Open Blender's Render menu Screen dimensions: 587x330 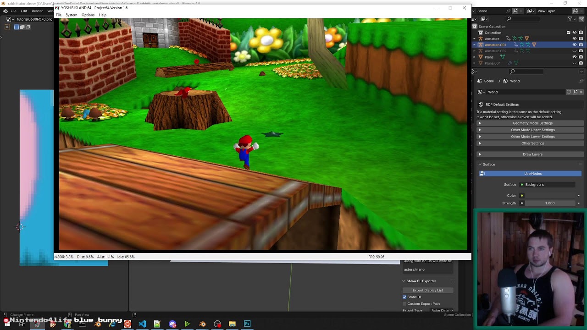pos(37,11)
